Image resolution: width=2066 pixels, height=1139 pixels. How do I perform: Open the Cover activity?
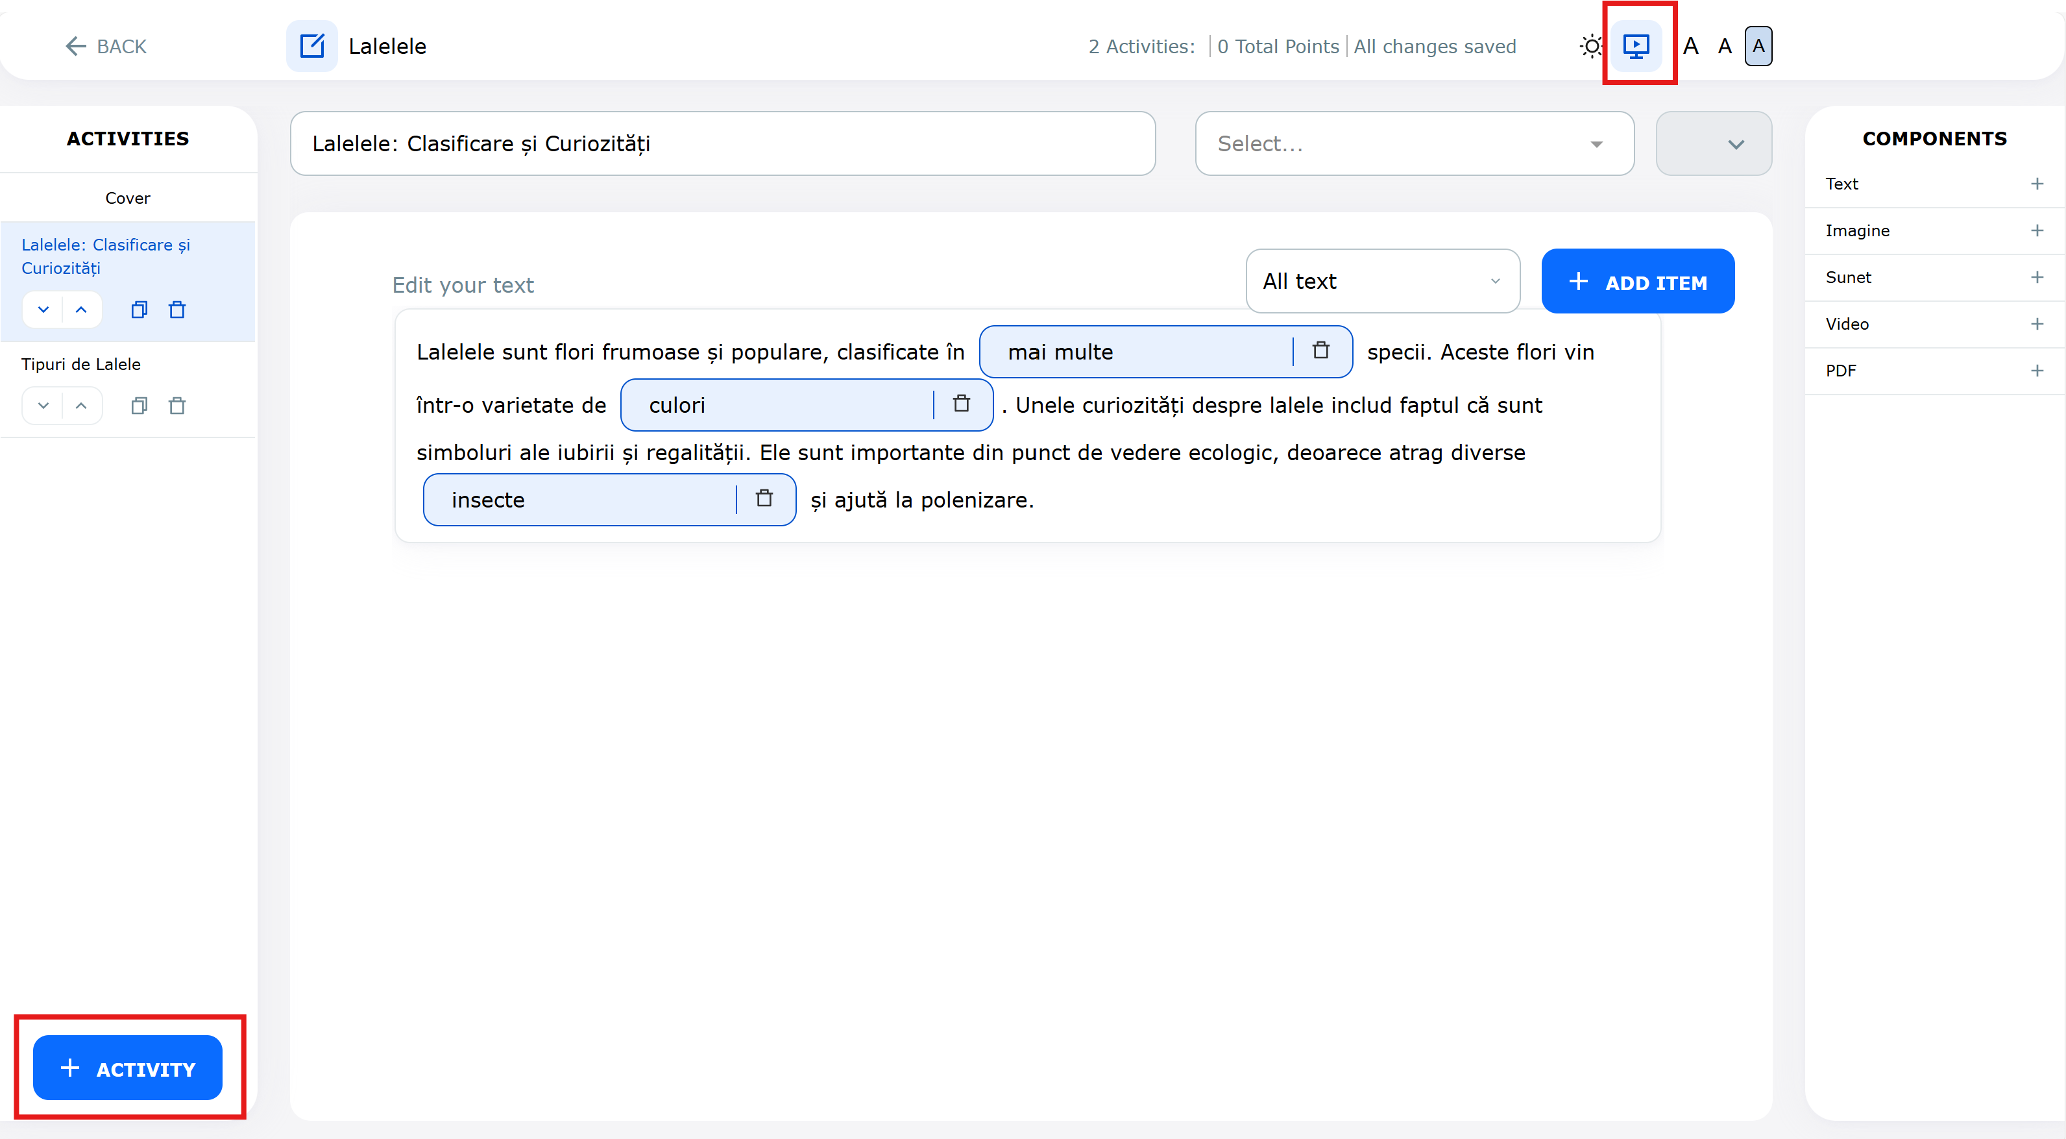pos(128,198)
